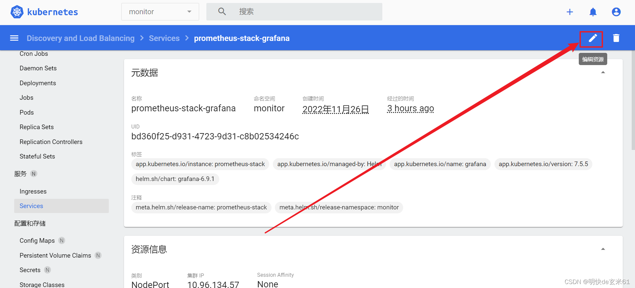Open Cron Jobs in sidebar

[x=34, y=54]
